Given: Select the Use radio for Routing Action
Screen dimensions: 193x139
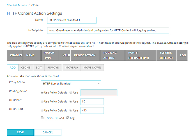Looking at the screenshot, I should 71,92.
